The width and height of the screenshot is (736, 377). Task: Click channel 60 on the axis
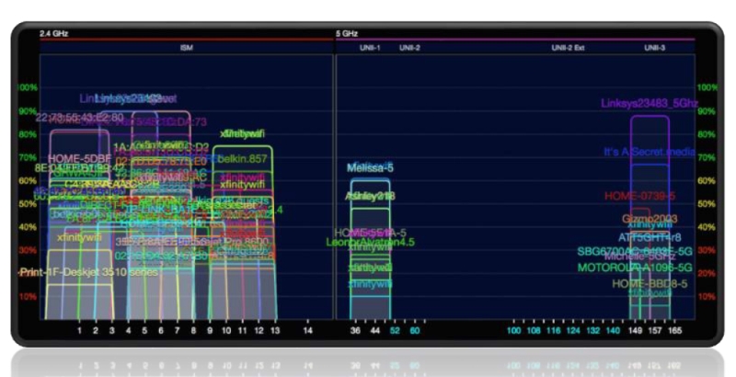[x=415, y=331]
